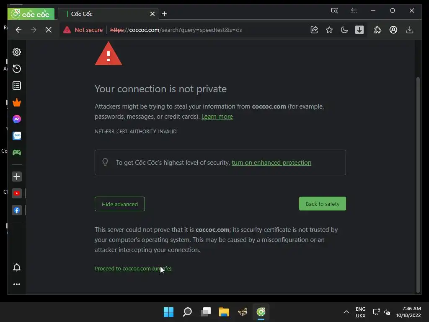Toggle dark mode moon icon
The width and height of the screenshot is (429, 322).
click(x=344, y=30)
